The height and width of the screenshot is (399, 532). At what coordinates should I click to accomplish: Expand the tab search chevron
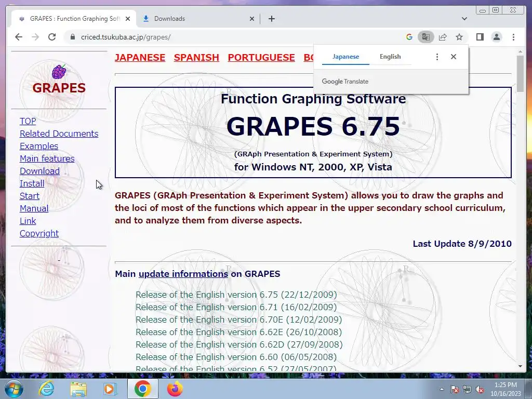coord(464,19)
